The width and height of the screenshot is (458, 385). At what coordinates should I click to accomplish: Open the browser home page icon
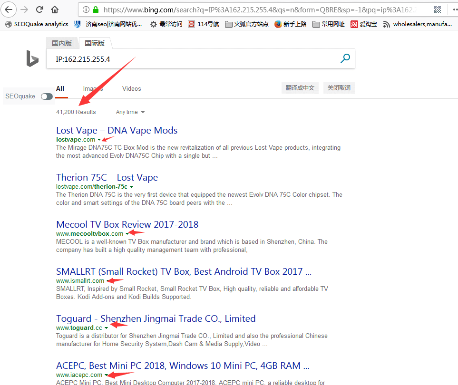55,10
